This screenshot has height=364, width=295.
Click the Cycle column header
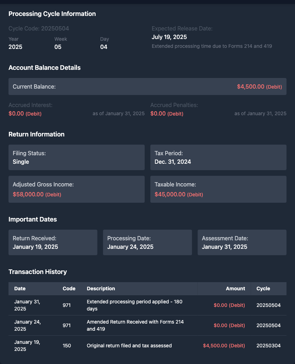[263, 289]
